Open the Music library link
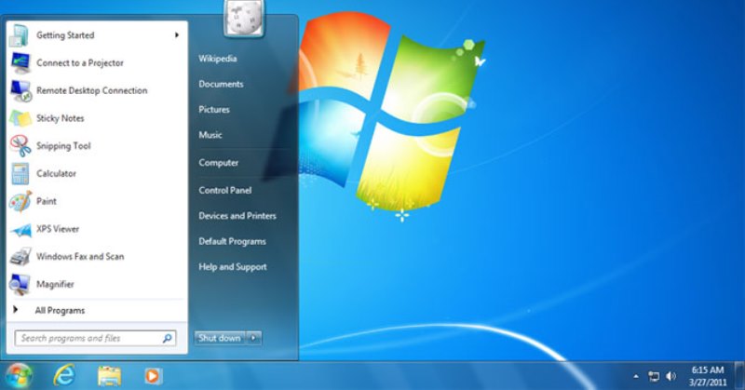The height and width of the screenshot is (390, 745). [210, 135]
